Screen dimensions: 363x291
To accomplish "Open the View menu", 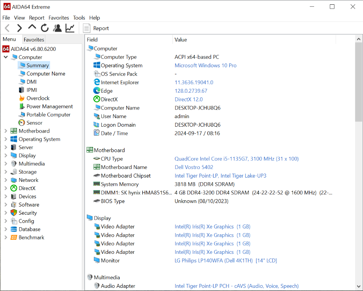I will (20, 18).
